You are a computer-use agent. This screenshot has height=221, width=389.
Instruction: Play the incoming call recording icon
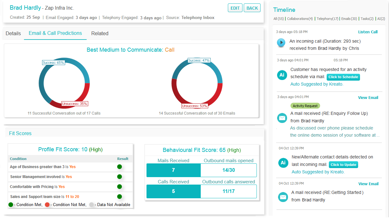tap(281, 43)
